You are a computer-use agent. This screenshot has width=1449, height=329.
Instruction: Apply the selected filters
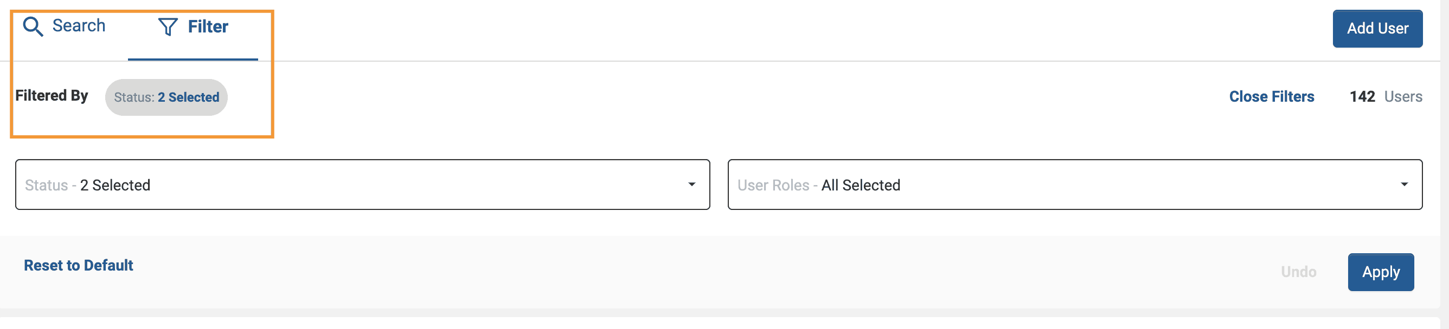[x=1380, y=272]
